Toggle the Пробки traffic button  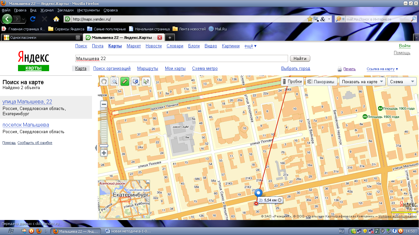[x=292, y=82]
